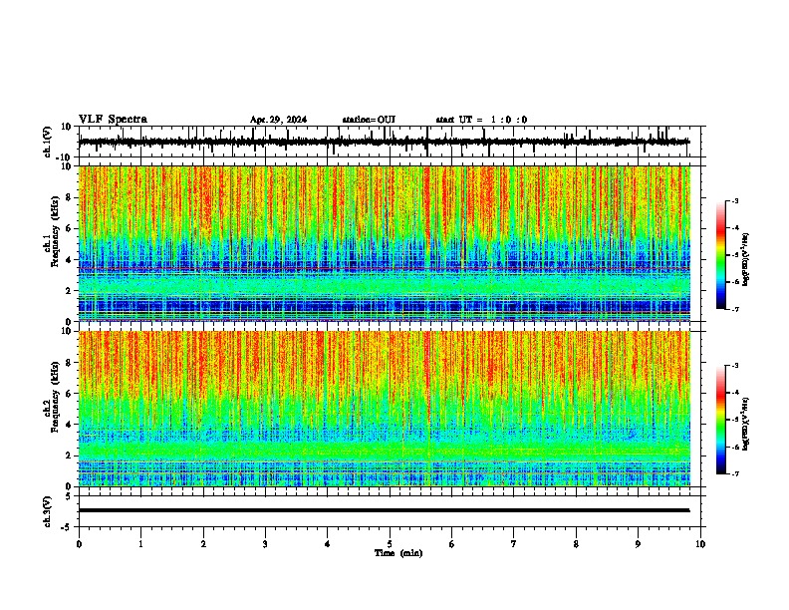789x610 pixels.
Task: Click the thick black ch.3 voltage line
Action: (x=384, y=510)
